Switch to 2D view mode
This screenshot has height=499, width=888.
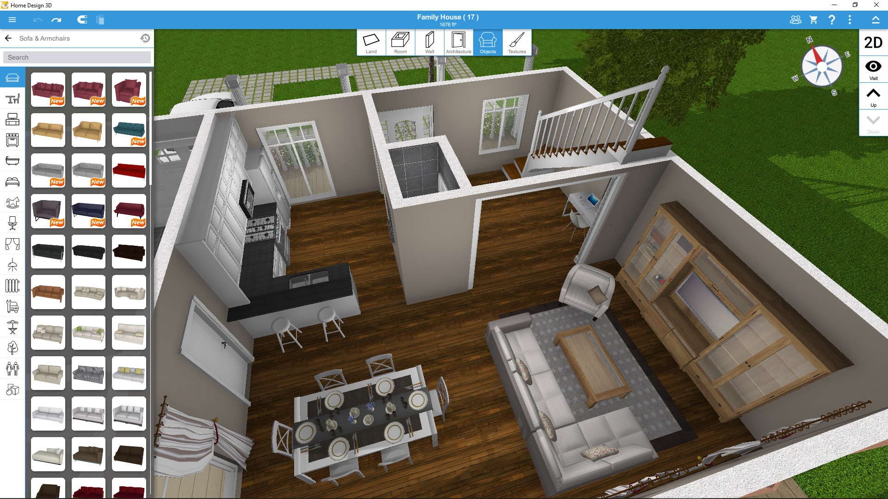(871, 43)
